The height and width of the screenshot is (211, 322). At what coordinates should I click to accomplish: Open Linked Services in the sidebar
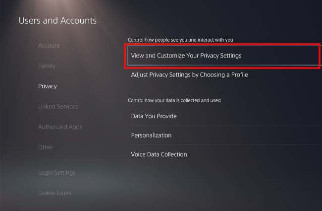(x=58, y=107)
